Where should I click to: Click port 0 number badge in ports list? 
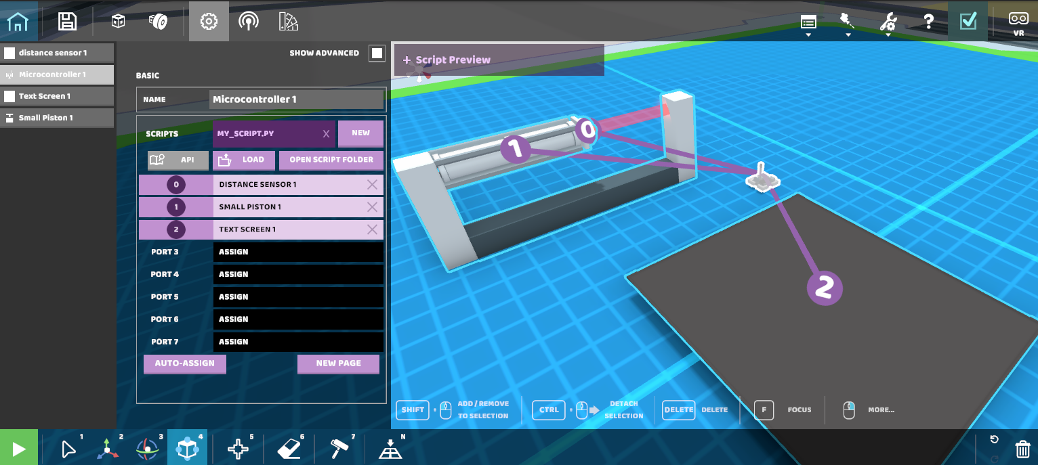[176, 185]
